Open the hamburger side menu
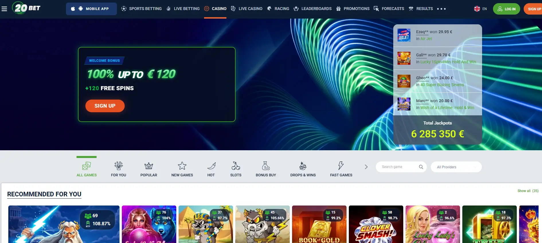Screen dimensions: 542x243 coord(4,9)
